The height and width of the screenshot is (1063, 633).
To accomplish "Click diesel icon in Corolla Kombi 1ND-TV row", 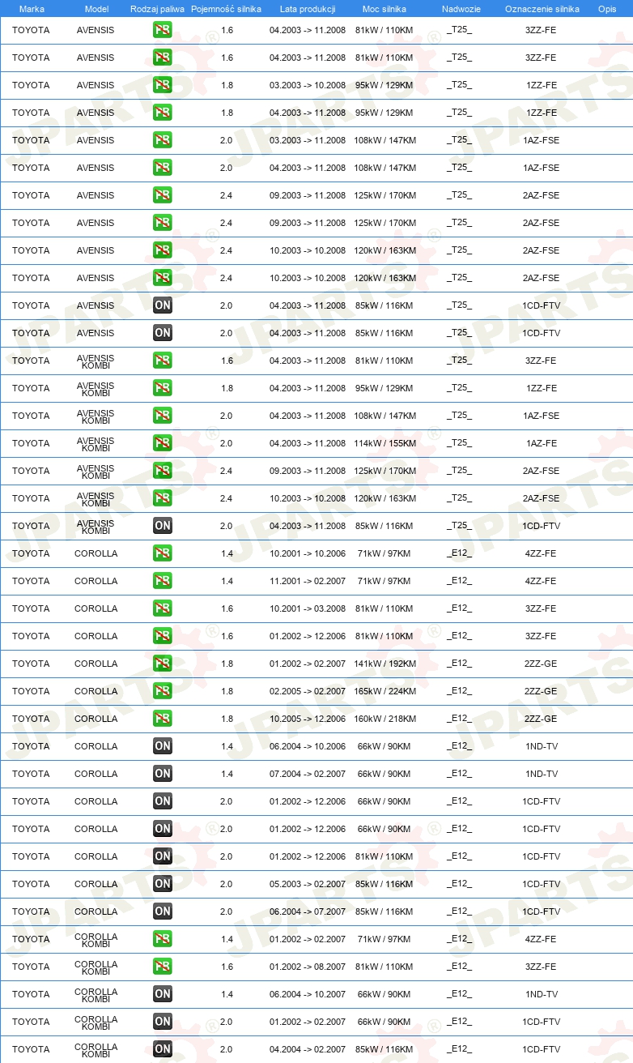I will tap(163, 994).
